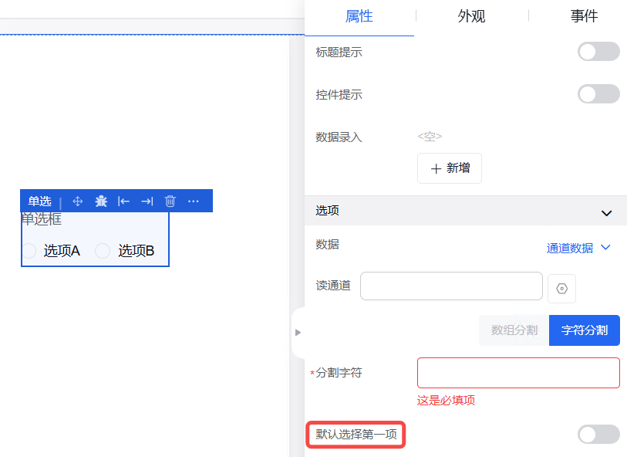Viewport: 627px width, 457px height.
Task: Open the more options ellipsis in widget toolbar
Action: coord(194,201)
